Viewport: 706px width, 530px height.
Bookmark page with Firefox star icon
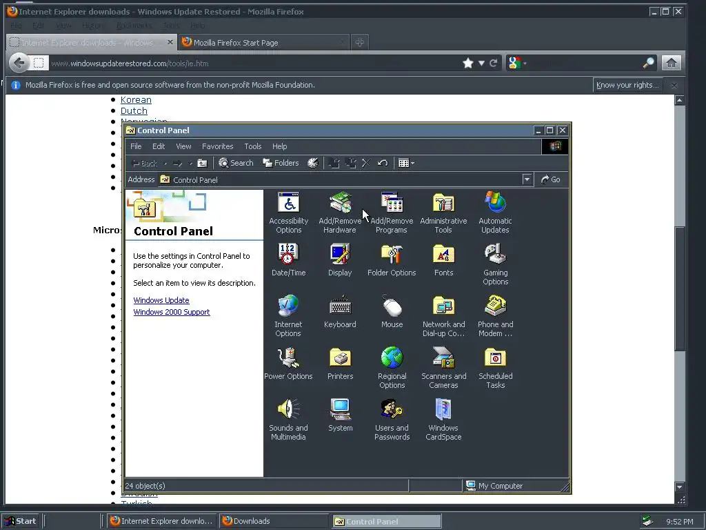tap(468, 63)
